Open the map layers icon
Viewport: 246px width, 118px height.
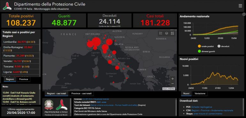(x=166, y=33)
